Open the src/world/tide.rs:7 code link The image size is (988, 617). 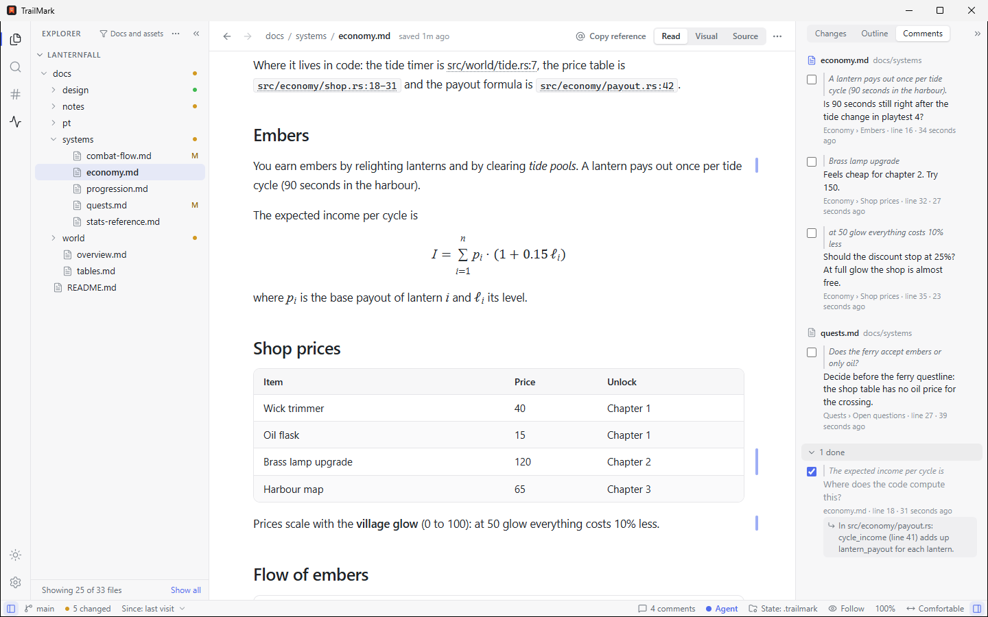[492, 65]
